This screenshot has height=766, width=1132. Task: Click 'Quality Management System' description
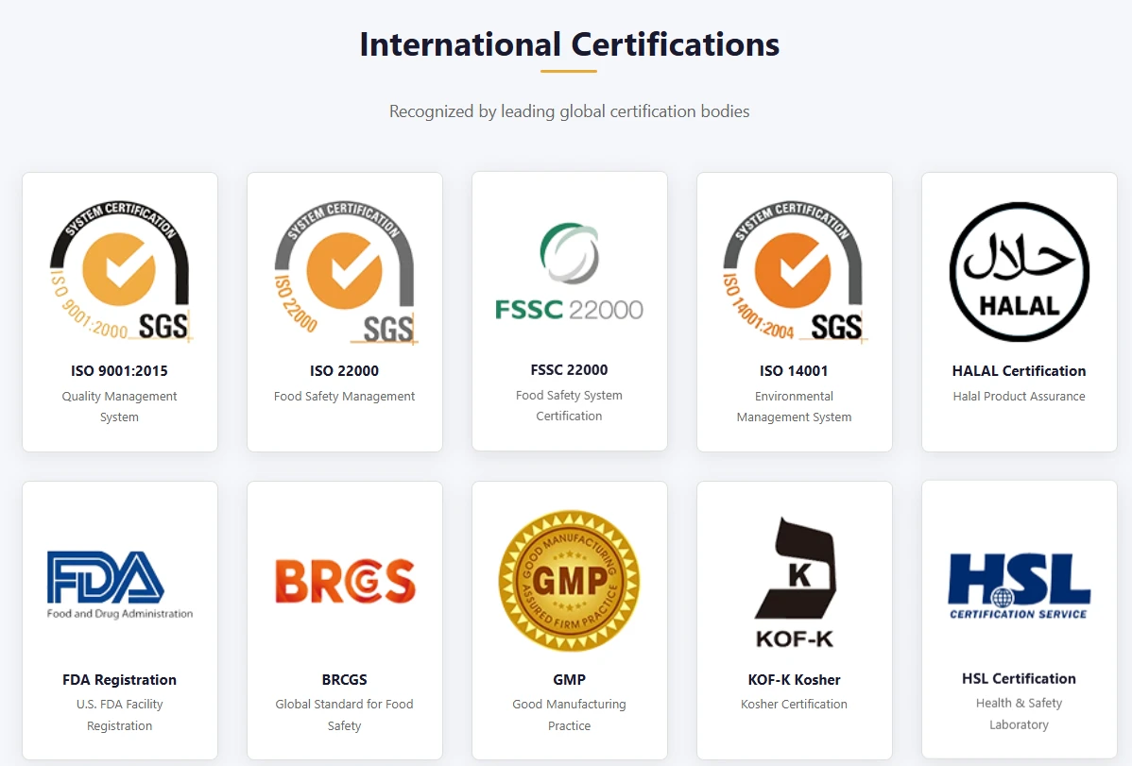tap(119, 406)
